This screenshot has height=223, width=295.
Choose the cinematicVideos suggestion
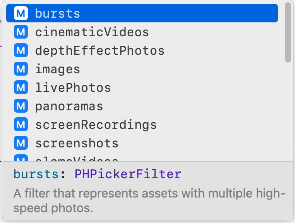[x=92, y=32]
